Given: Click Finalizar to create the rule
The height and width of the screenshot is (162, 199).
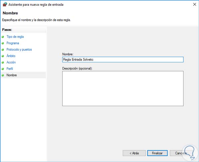Looking at the screenshot, I should [x=157, y=153].
